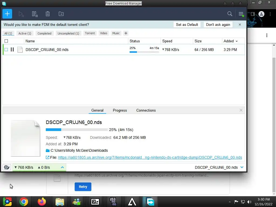
Task: Click the details panel progress bar
Action: pos(77,130)
